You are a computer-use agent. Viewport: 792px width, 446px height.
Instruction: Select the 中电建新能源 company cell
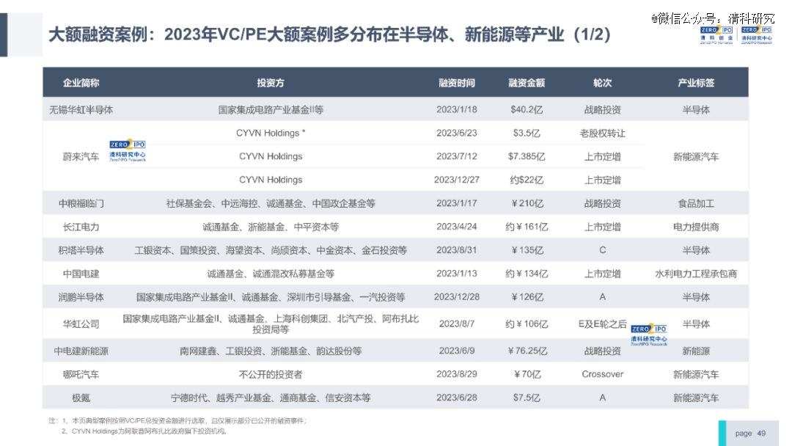81,351
